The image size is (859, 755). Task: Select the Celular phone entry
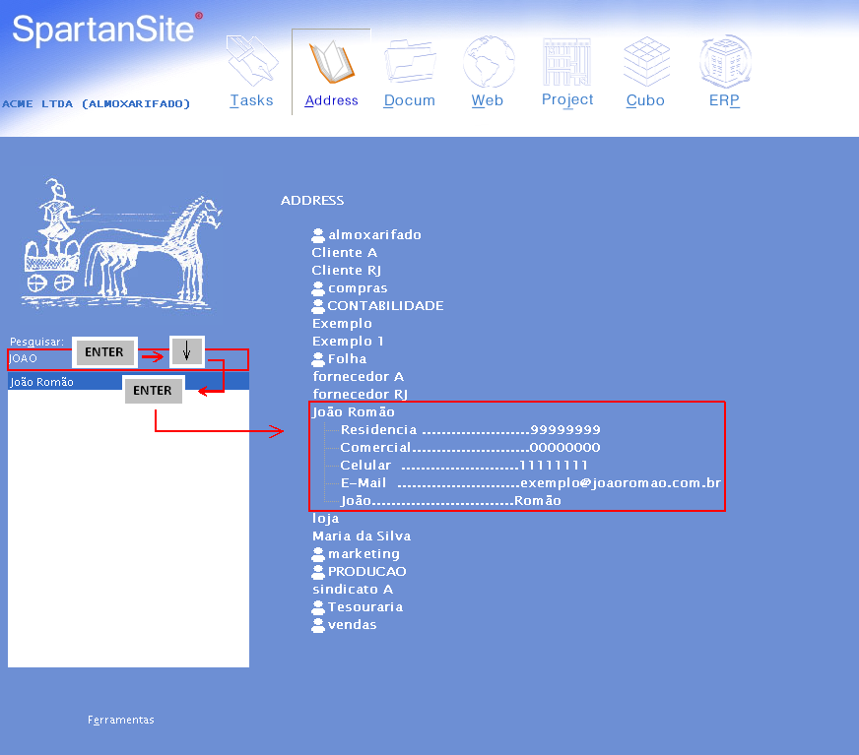pos(463,466)
